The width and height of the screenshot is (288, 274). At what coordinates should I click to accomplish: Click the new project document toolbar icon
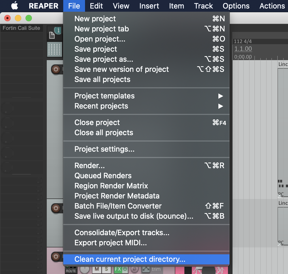tap(52, 35)
